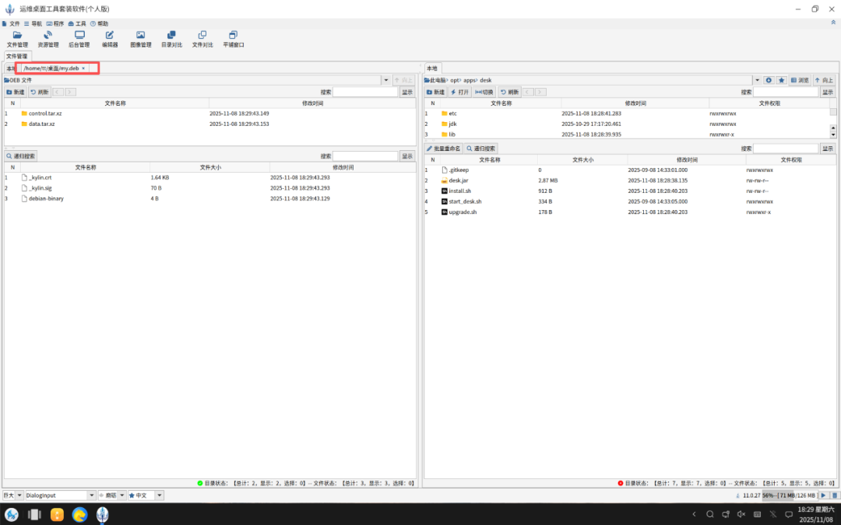Click the trash icon next to memory bar

(835, 495)
